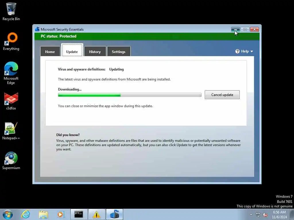Switch to the Home tab
Viewport: 294px width, 220px height.
(x=50, y=51)
